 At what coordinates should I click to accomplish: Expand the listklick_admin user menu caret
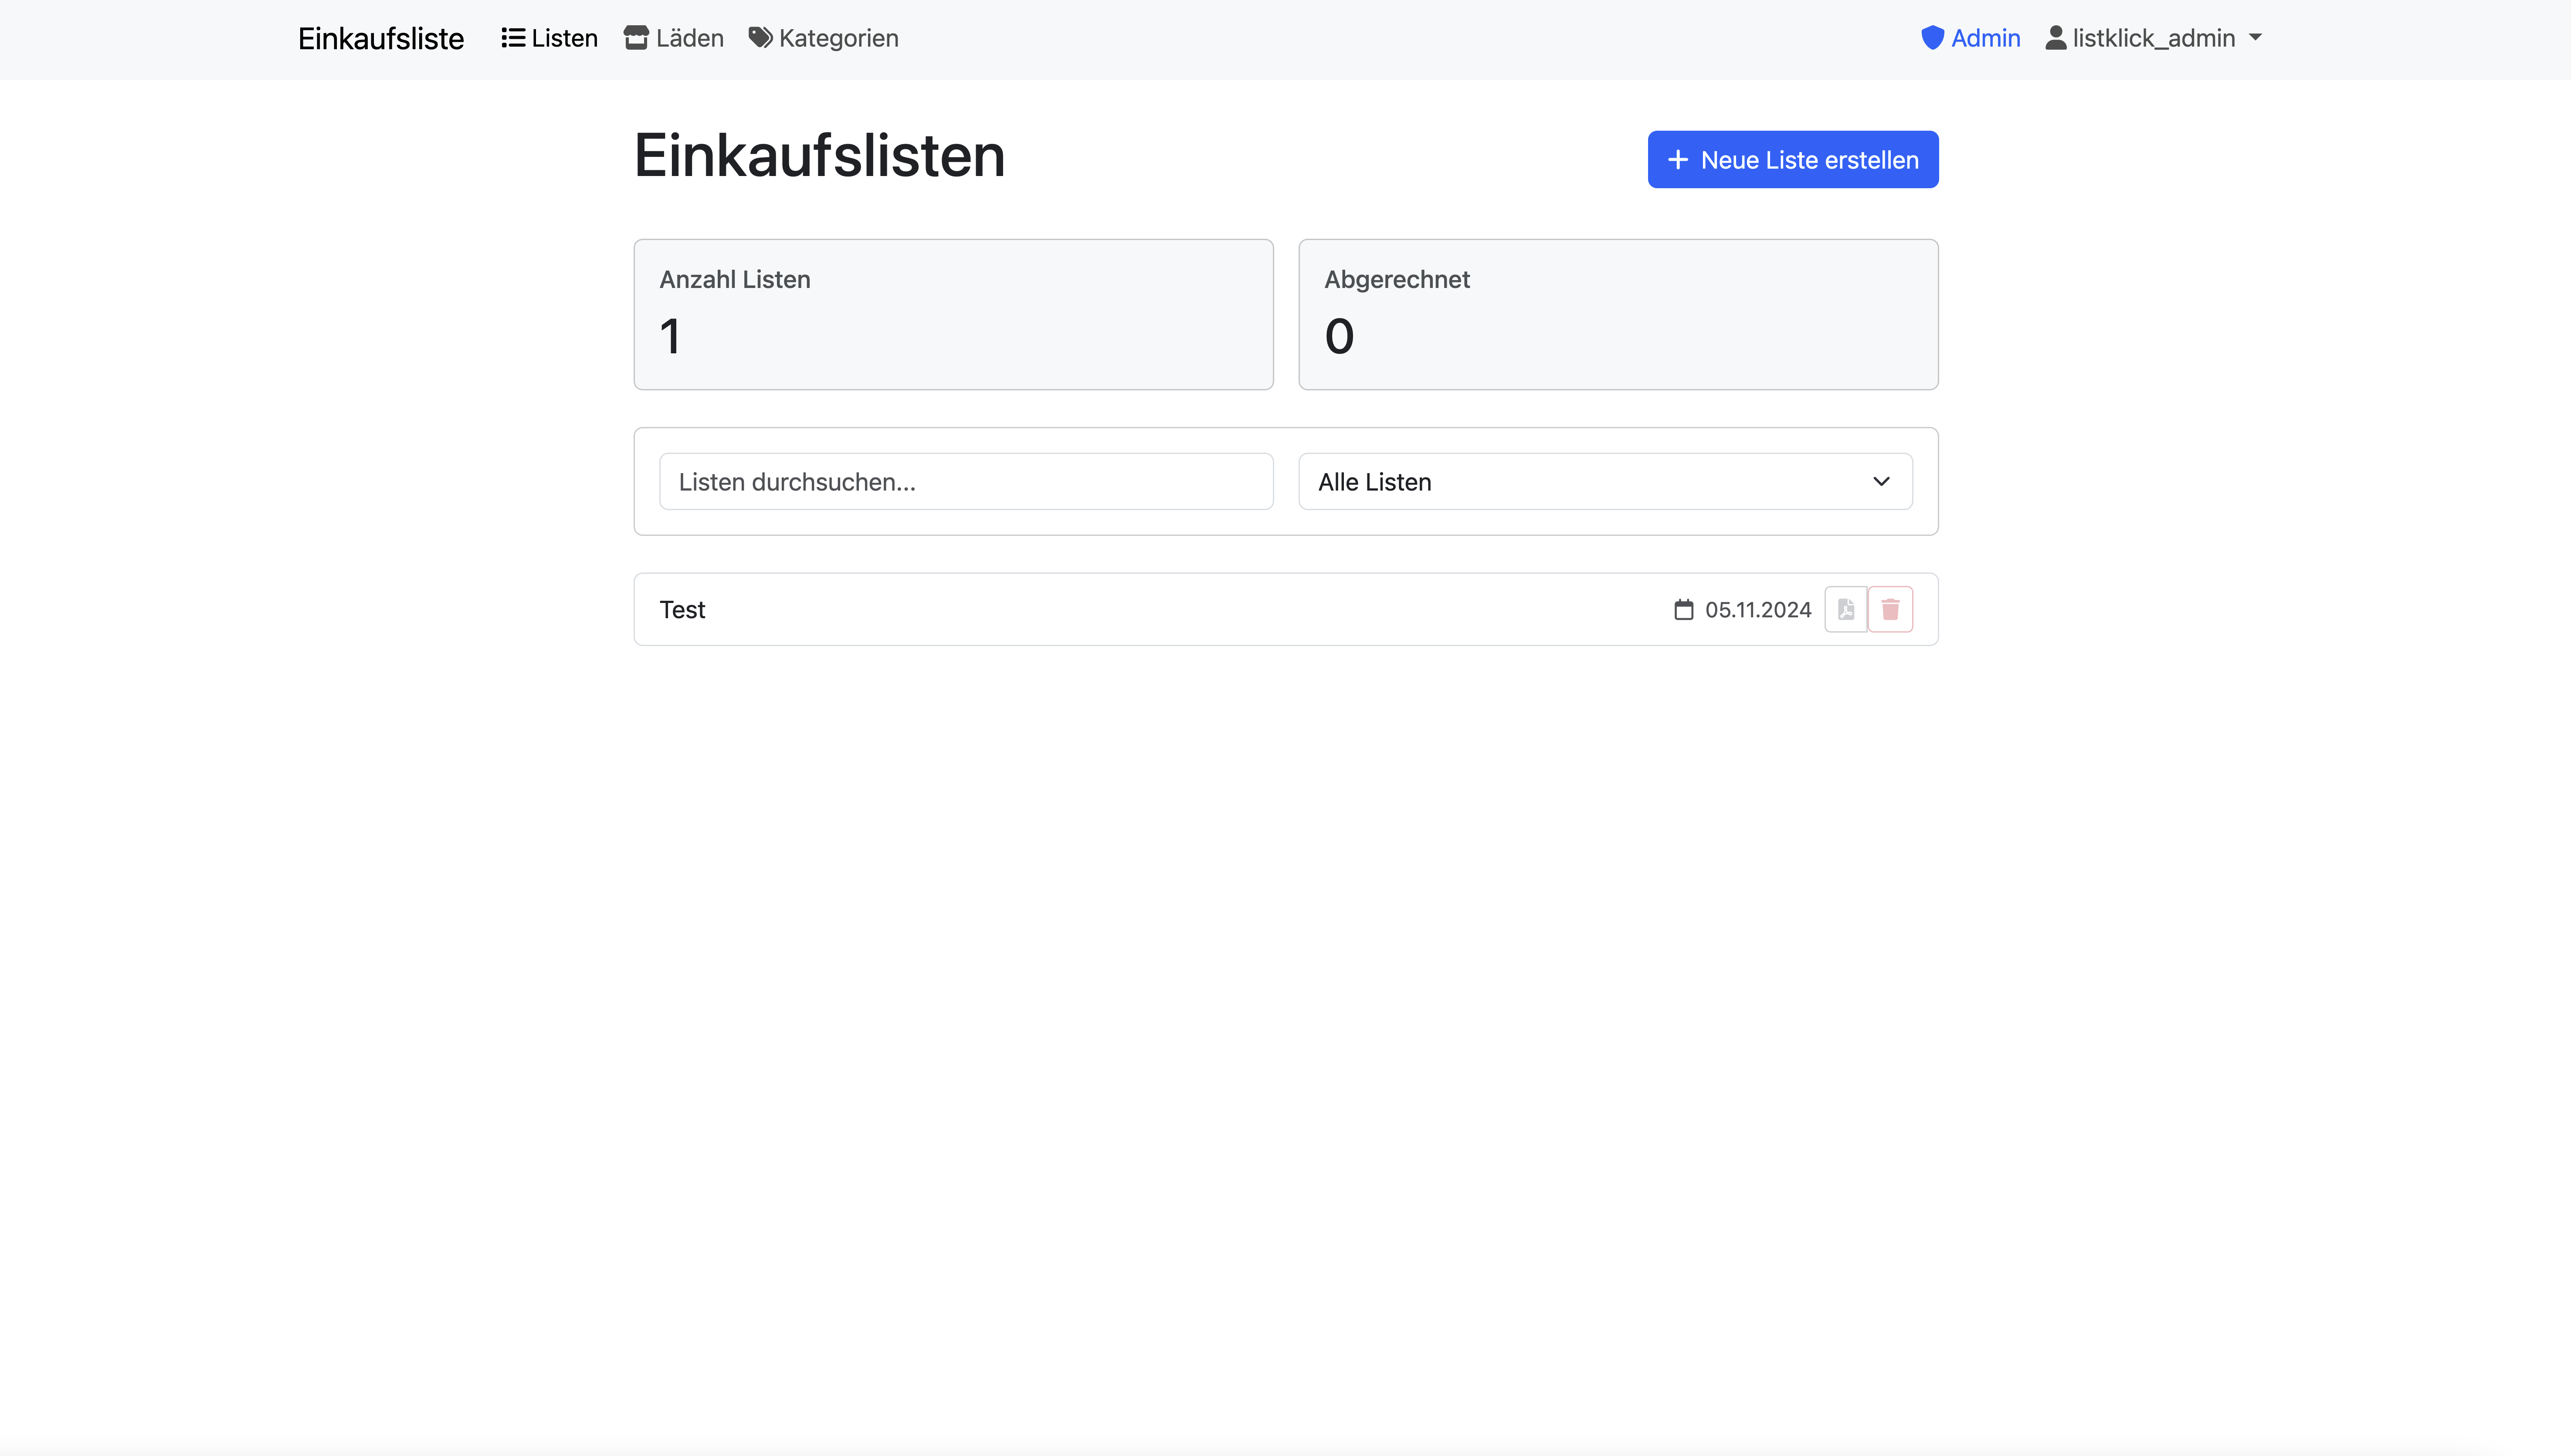point(2255,38)
